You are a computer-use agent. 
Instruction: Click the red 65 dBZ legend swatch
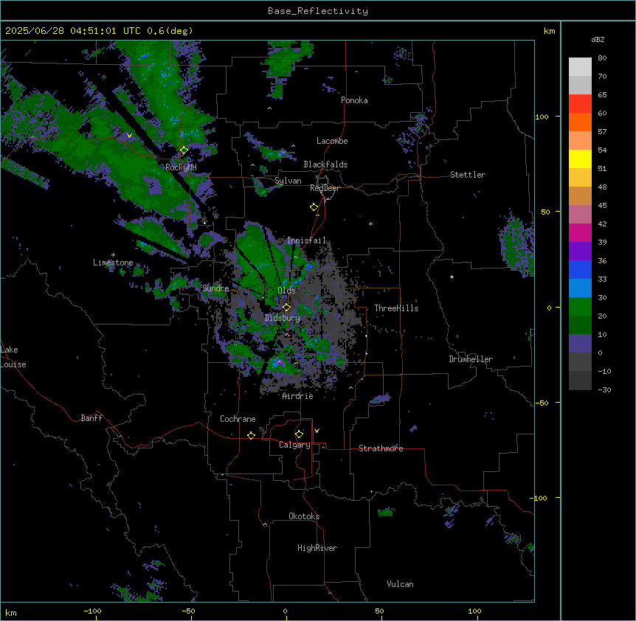pos(580,104)
